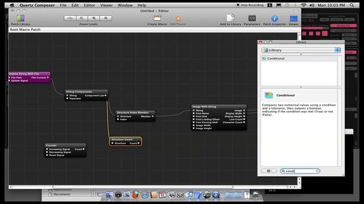Click the editor vertical scroll down arrow
Viewport: 364px width, 204px height.
[299, 183]
